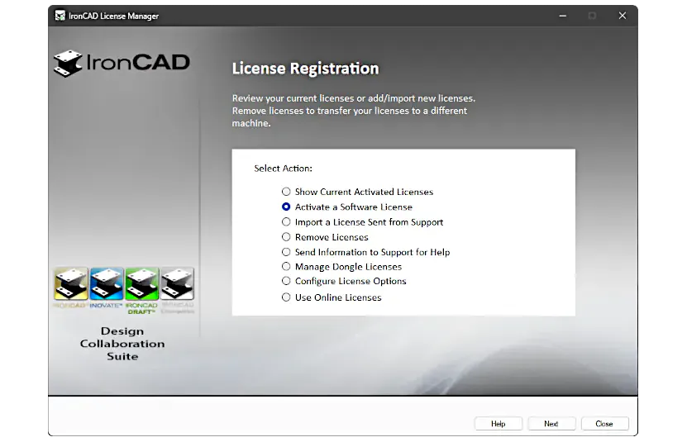Minimize the IronCAD License Manager window

click(x=562, y=16)
